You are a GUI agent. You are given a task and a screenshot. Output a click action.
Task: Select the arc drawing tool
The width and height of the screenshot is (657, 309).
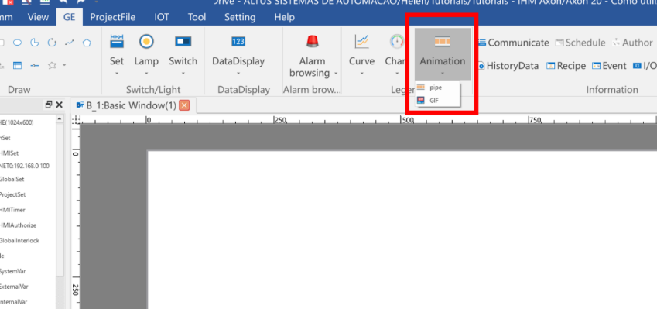(52, 43)
